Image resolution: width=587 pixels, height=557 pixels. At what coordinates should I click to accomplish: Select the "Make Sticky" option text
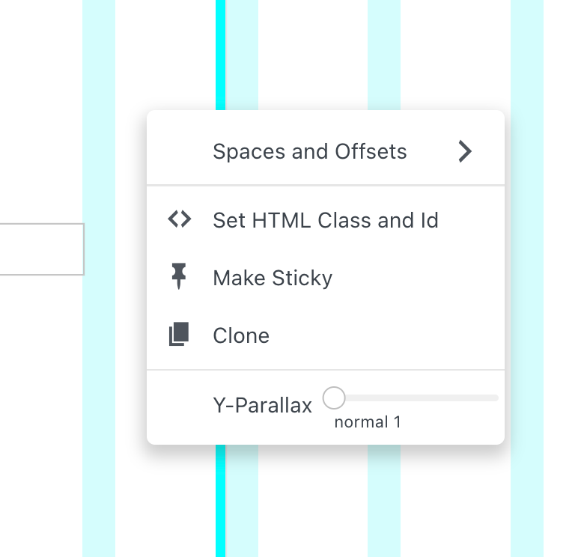tap(273, 278)
